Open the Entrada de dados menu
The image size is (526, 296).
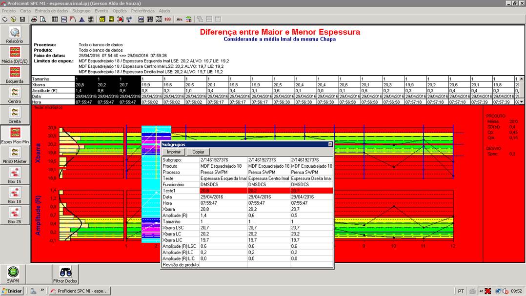coord(51,11)
